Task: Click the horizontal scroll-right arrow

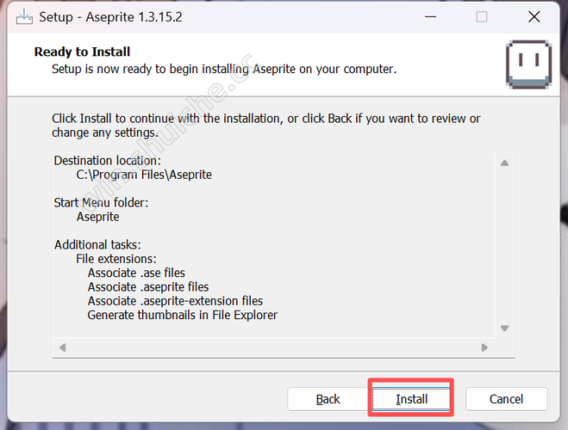Action: pos(484,347)
